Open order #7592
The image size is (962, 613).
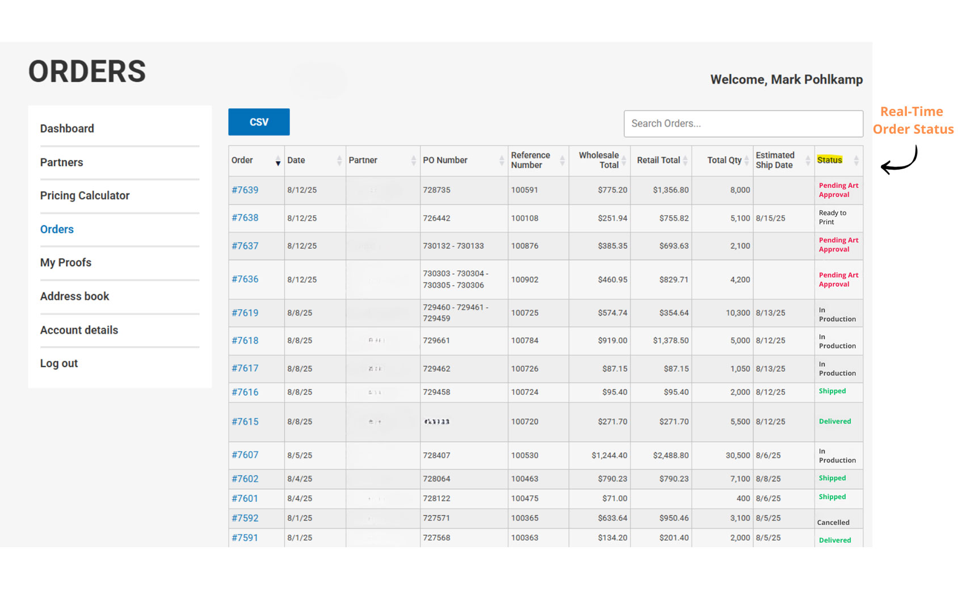tap(245, 518)
